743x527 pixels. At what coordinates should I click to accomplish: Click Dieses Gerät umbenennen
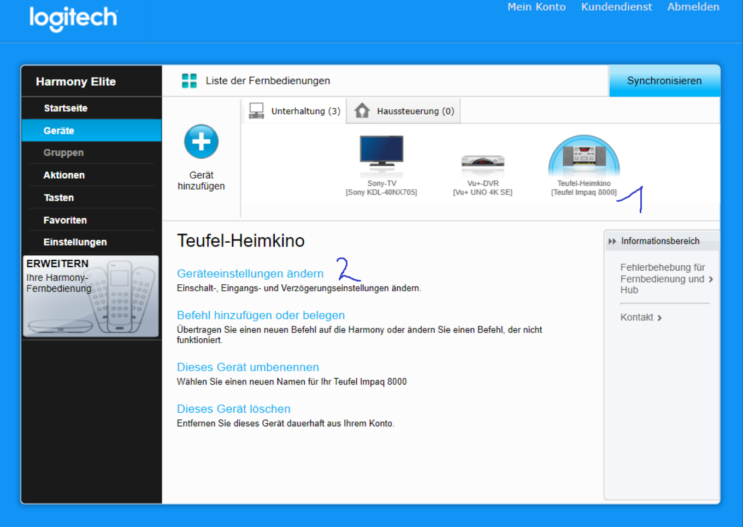[247, 367]
